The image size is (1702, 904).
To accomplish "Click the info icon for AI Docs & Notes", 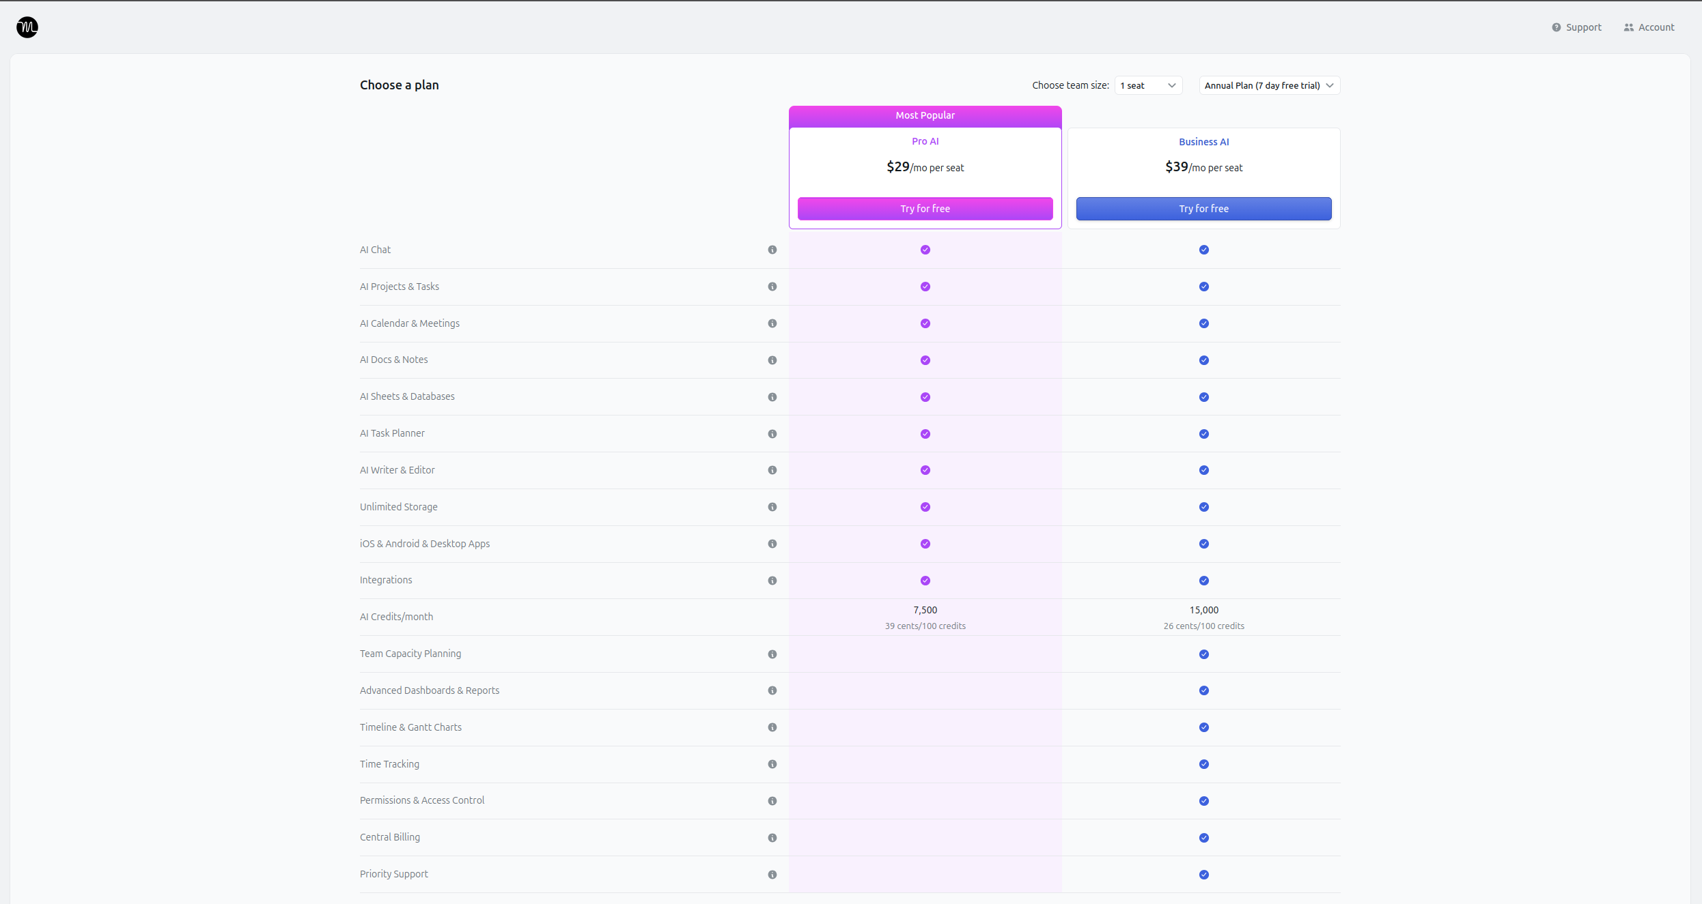I will 772,360.
